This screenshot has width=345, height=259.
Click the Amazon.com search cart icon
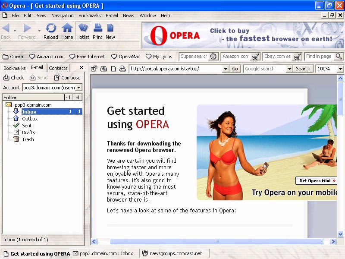(255, 57)
